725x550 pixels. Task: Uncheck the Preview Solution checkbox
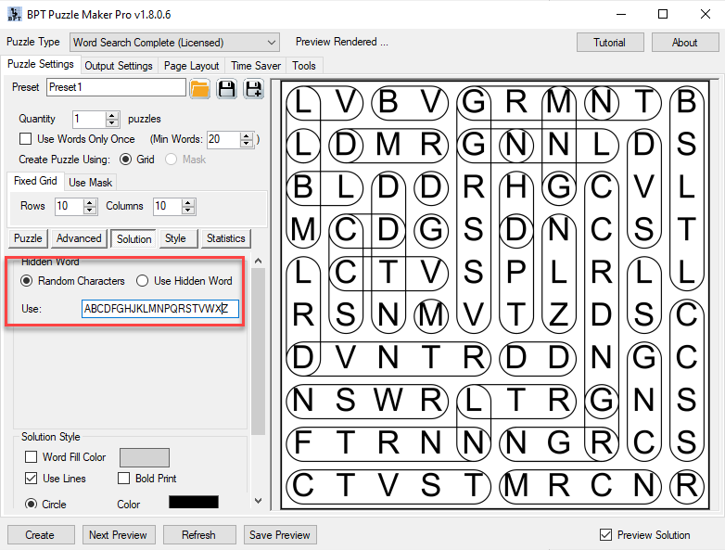605,535
